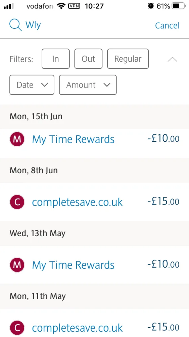Toggle the Out filter
189x337 pixels.
click(88, 59)
